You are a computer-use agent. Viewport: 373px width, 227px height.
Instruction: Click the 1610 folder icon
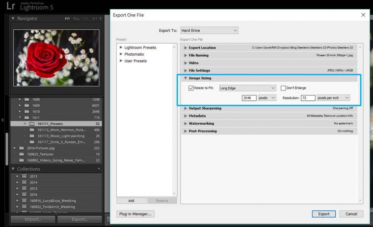27,112
